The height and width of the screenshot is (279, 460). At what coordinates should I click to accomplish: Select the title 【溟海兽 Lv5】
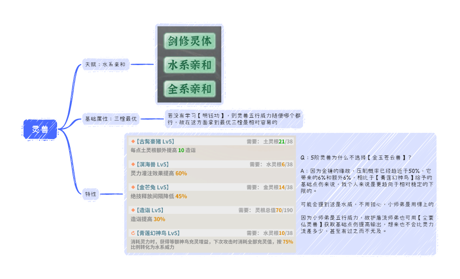(x=153, y=164)
